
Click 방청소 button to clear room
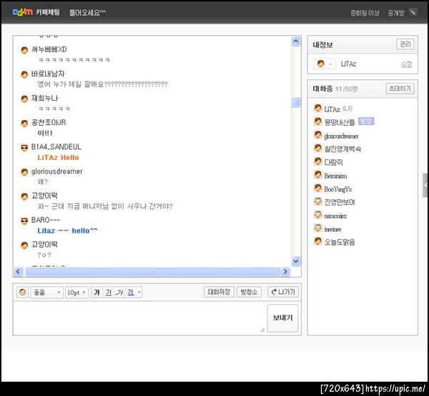pos(249,292)
